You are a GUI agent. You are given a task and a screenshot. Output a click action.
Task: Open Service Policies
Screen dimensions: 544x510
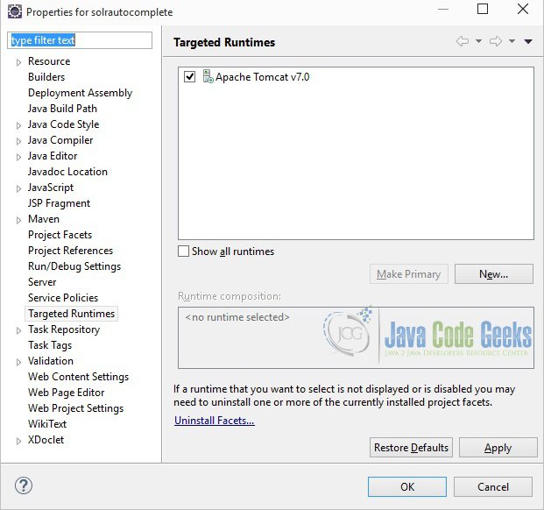[x=63, y=298]
